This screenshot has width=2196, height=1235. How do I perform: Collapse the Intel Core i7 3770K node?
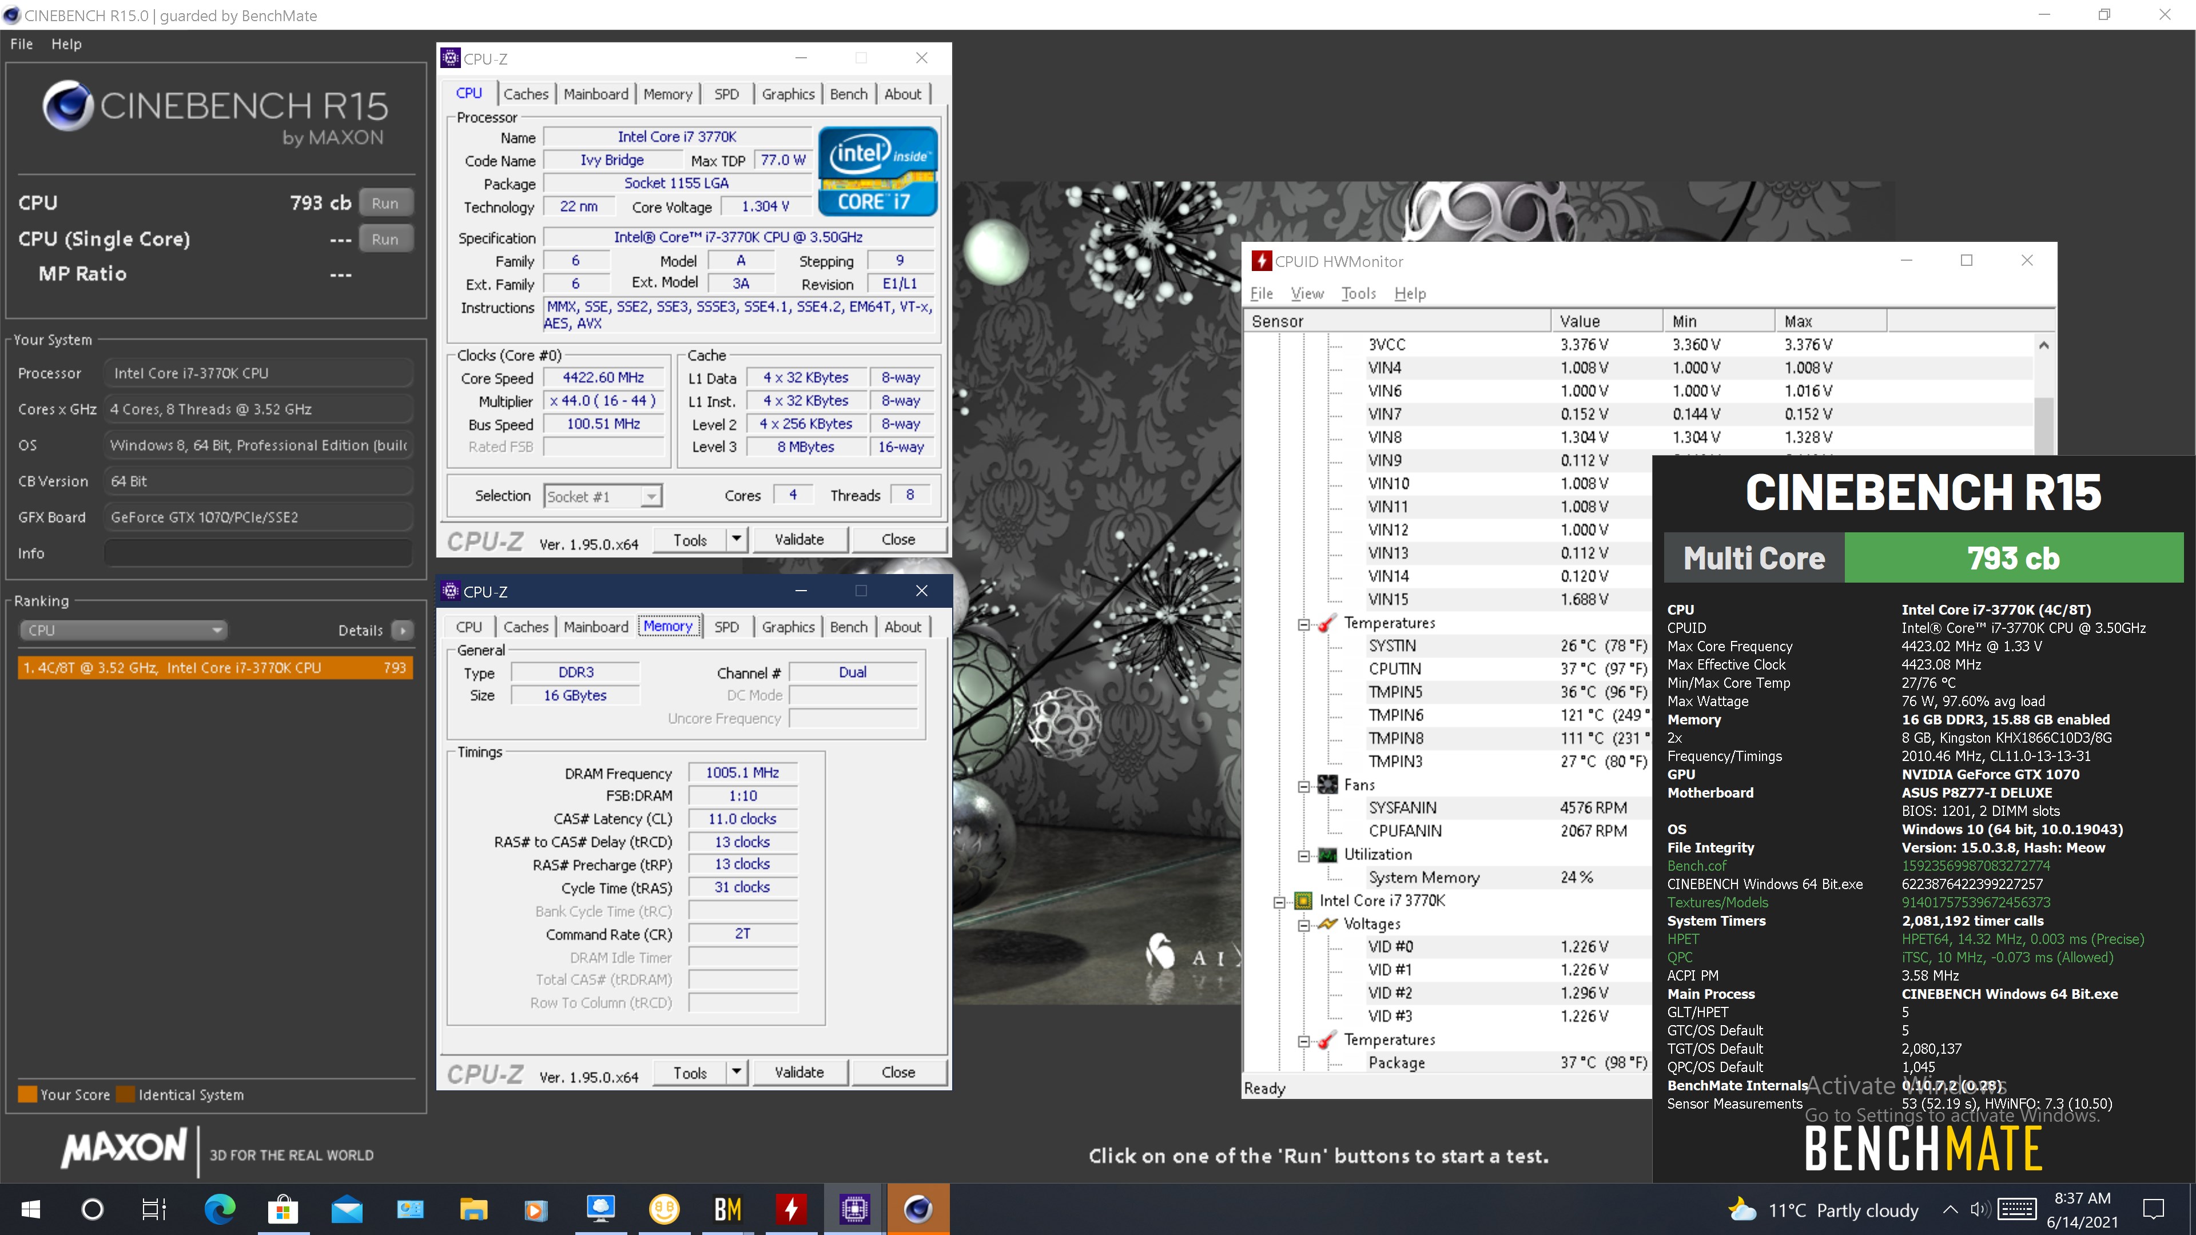(1279, 902)
